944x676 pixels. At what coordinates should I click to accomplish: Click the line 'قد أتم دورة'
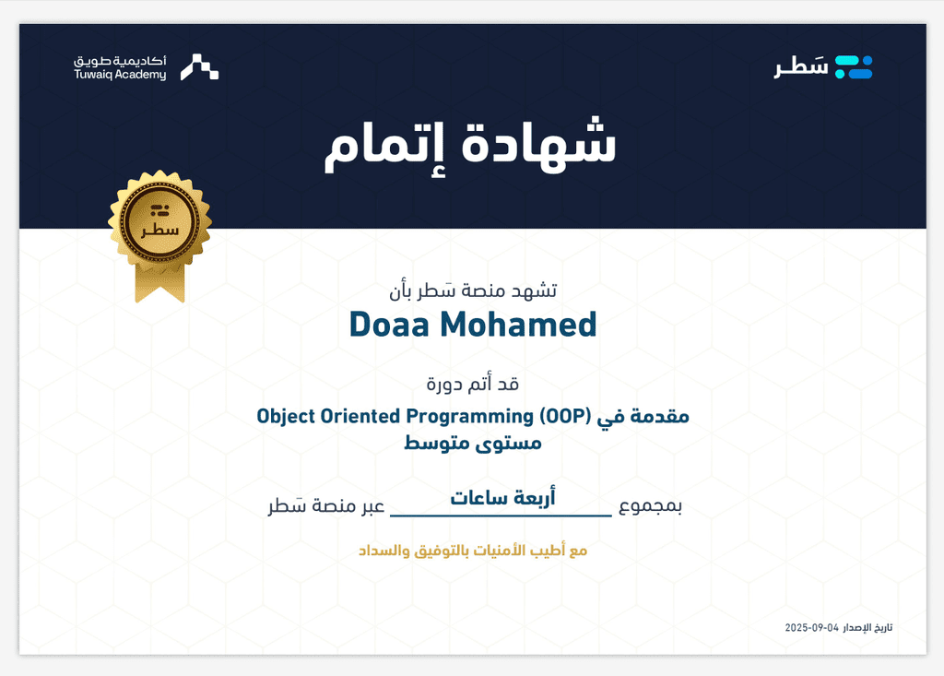(x=473, y=384)
